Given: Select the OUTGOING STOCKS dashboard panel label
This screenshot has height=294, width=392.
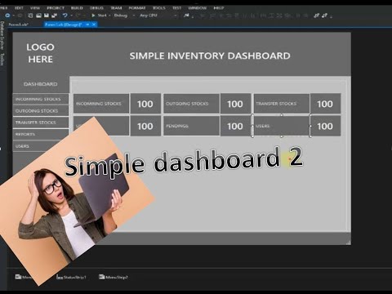Looking at the screenshot, I should pyautogui.click(x=191, y=104).
